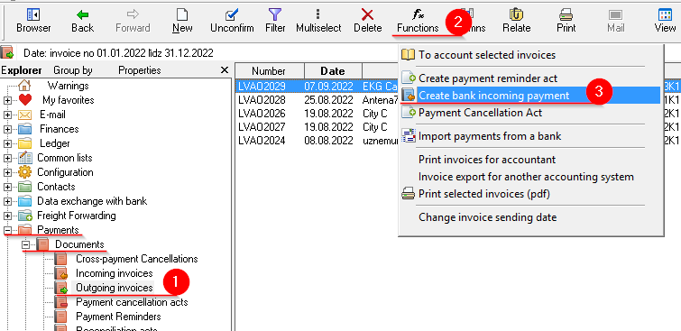Switch to Explorer tab
The image size is (681, 331).
(22, 70)
